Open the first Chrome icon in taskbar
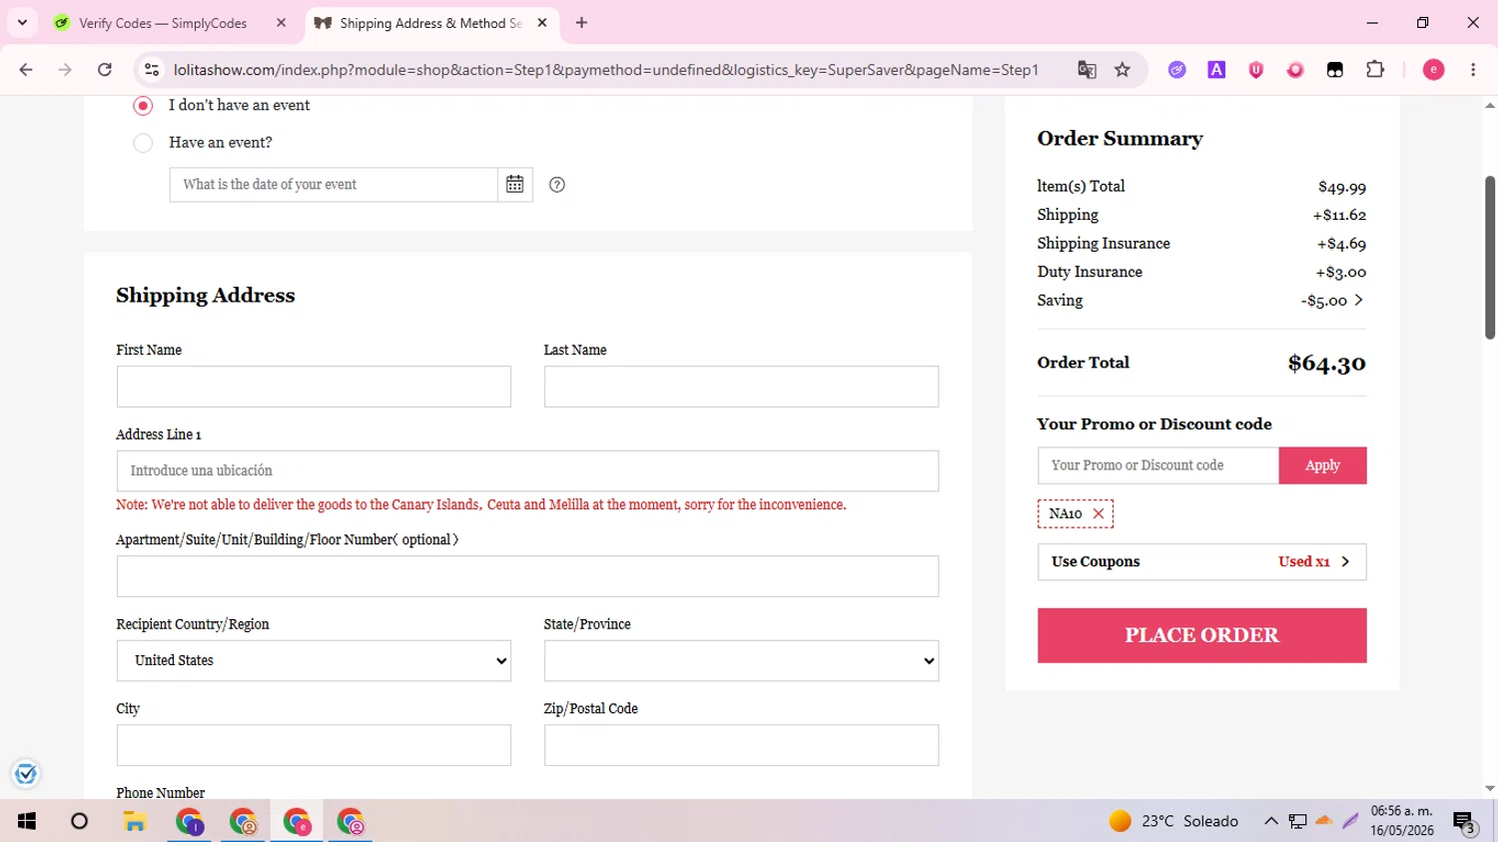Image resolution: width=1498 pixels, height=842 pixels. pyautogui.click(x=189, y=822)
